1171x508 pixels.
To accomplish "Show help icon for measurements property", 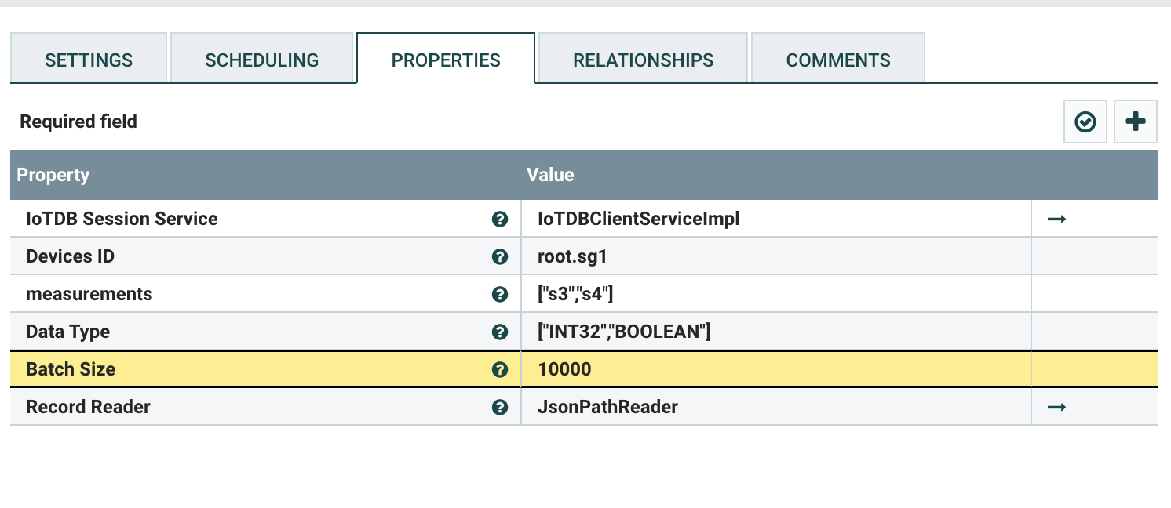I will point(499,294).
